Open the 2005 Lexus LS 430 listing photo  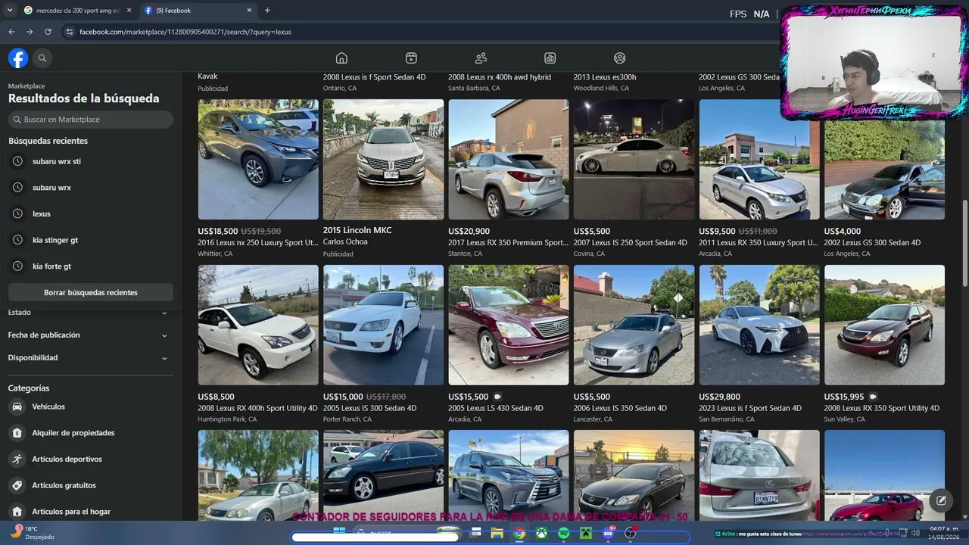point(509,325)
